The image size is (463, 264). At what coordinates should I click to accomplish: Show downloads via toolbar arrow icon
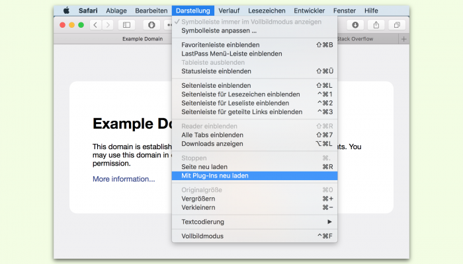[x=355, y=25]
